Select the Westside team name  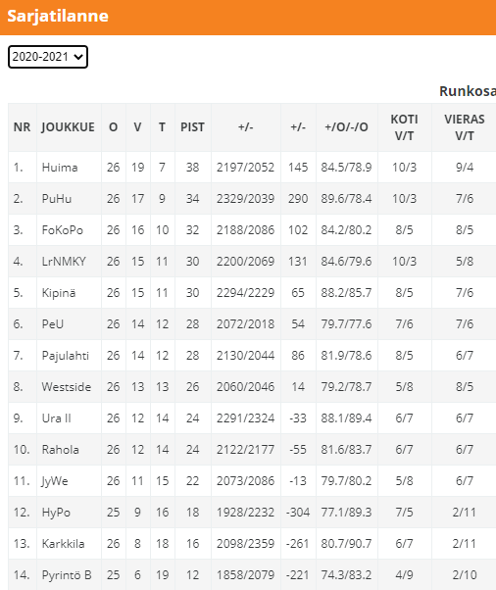(67, 387)
